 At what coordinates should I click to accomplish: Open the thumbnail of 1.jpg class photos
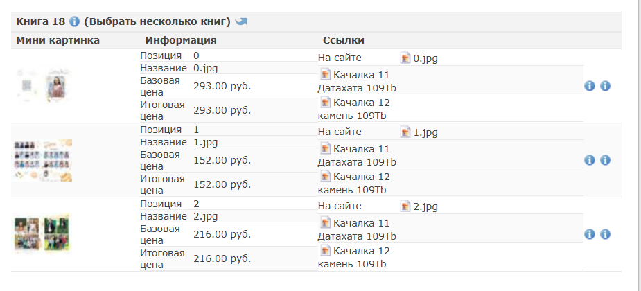point(44,160)
